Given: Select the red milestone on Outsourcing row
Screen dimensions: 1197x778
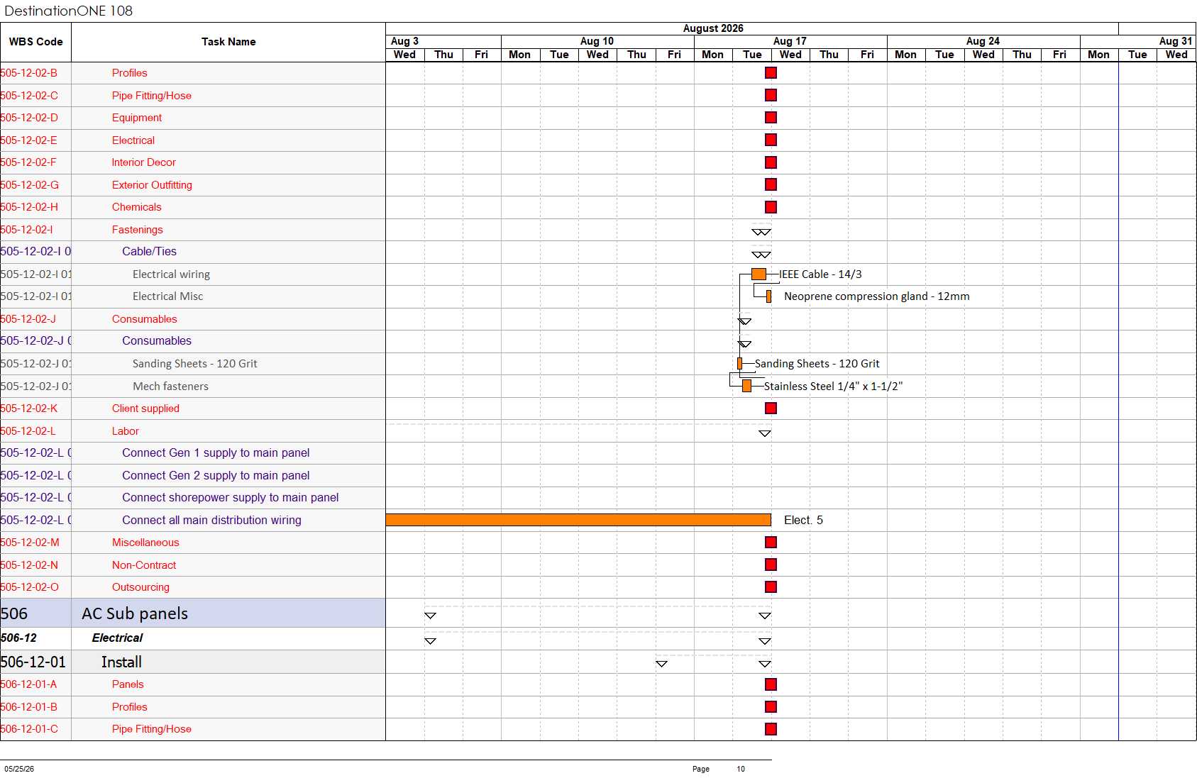Looking at the screenshot, I should [x=771, y=587].
